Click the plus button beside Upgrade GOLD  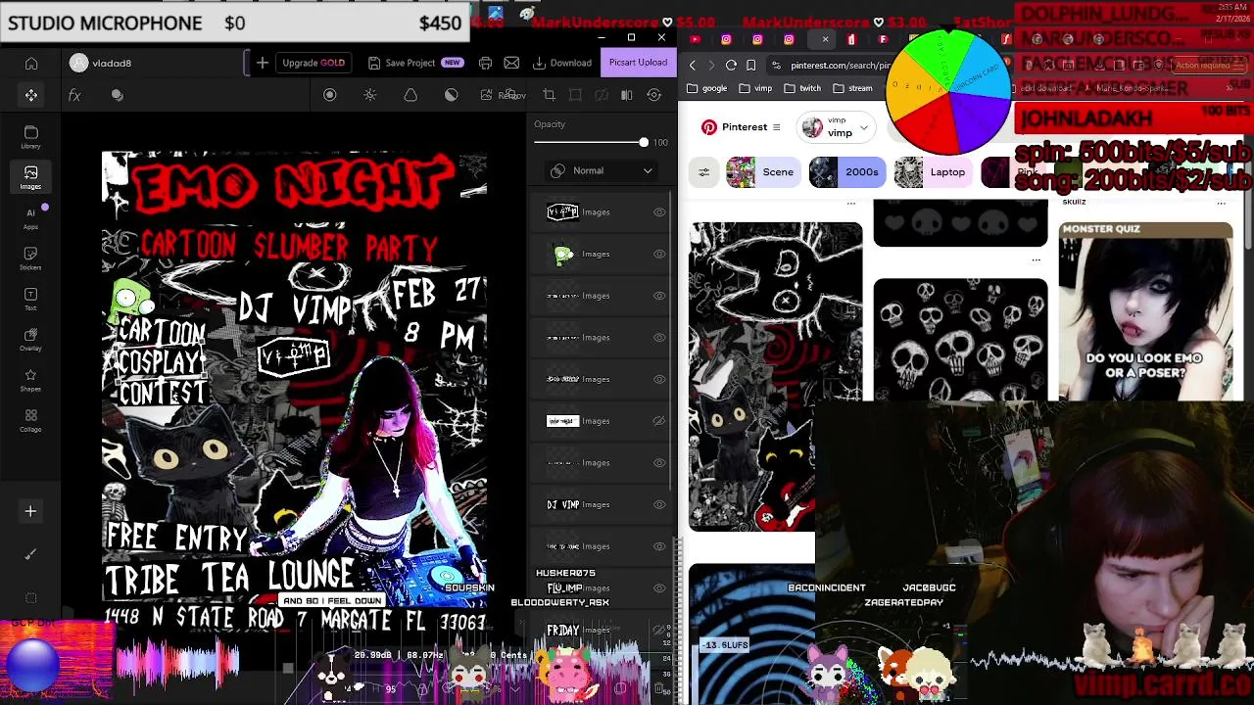263,63
